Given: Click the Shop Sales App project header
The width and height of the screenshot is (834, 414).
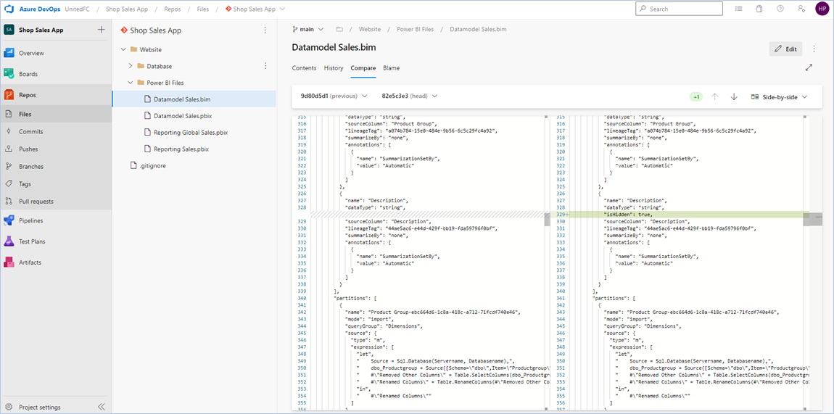Looking at the screenshot, I should 41,30.
